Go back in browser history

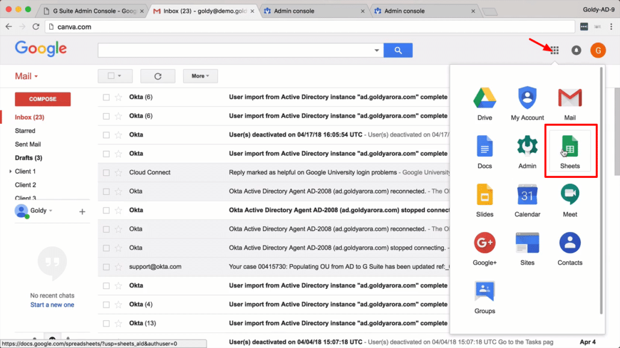pos(8,26)
